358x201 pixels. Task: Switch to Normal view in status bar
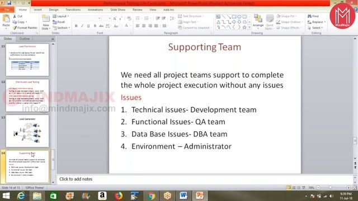click(x=289, y=188)
